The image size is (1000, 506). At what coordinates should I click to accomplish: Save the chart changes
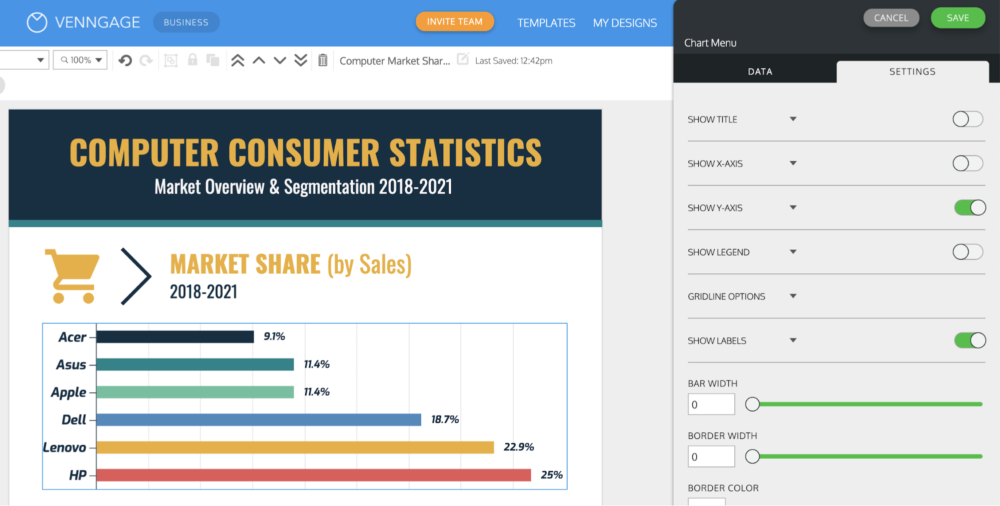[958, 18]
